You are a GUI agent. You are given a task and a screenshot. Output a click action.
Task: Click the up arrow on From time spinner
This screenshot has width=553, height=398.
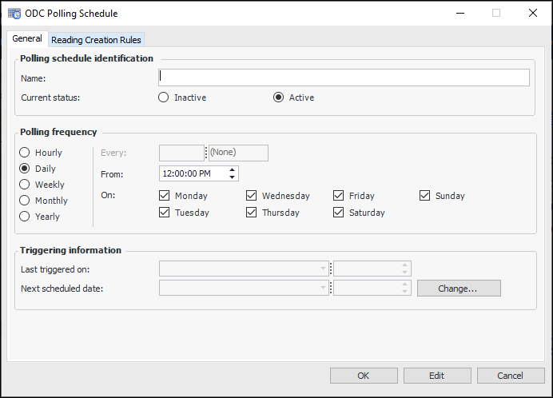233,170
